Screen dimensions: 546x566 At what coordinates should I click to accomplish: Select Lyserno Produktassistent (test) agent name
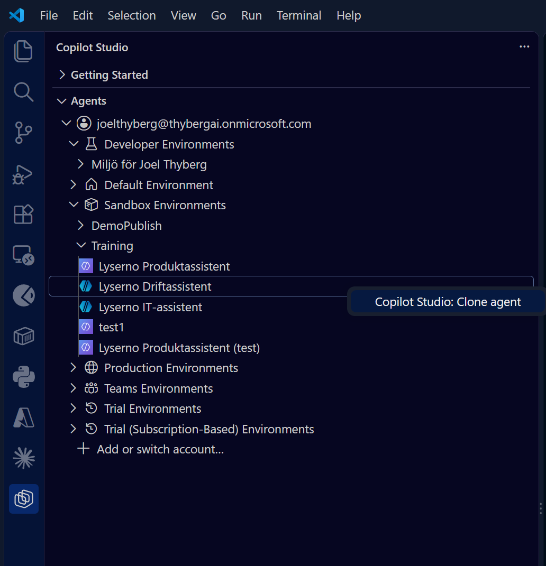point(179,348)
